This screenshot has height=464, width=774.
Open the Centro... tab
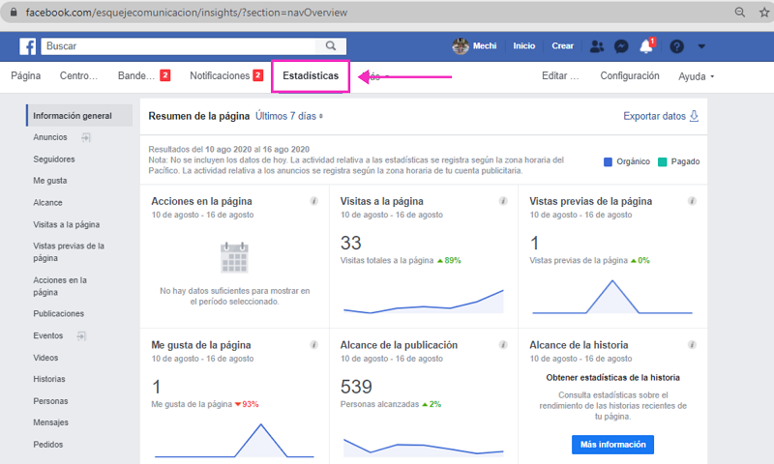(78, 76)
